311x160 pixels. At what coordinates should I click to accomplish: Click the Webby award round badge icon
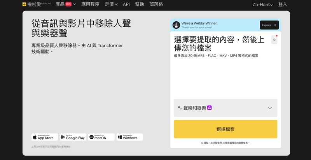(x=176, y=25)
